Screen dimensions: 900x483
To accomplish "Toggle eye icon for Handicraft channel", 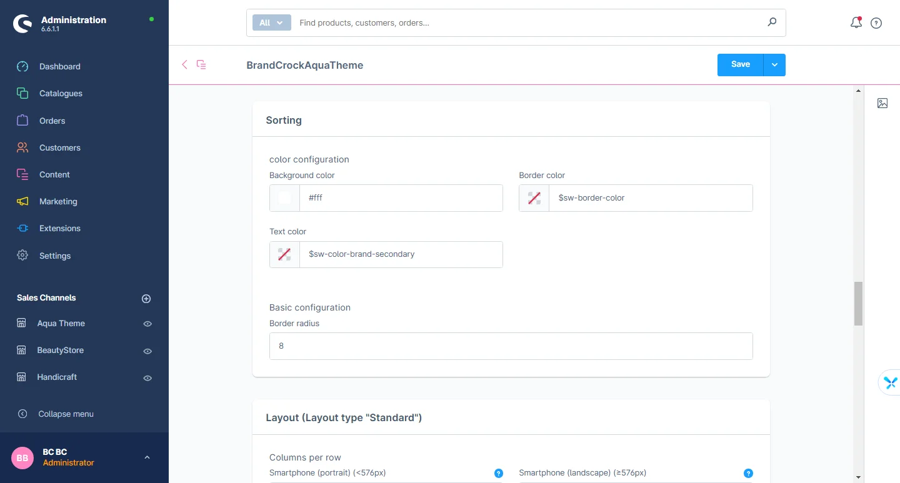I will tap(147, 378).
